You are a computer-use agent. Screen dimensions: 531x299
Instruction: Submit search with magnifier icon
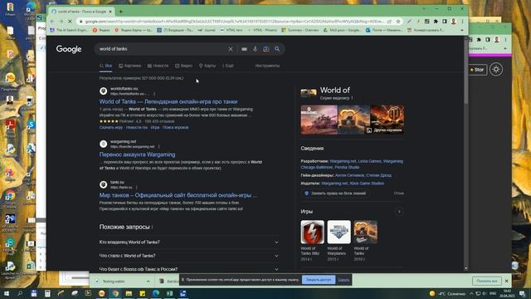pyautogui.click(x=277, y=49)
